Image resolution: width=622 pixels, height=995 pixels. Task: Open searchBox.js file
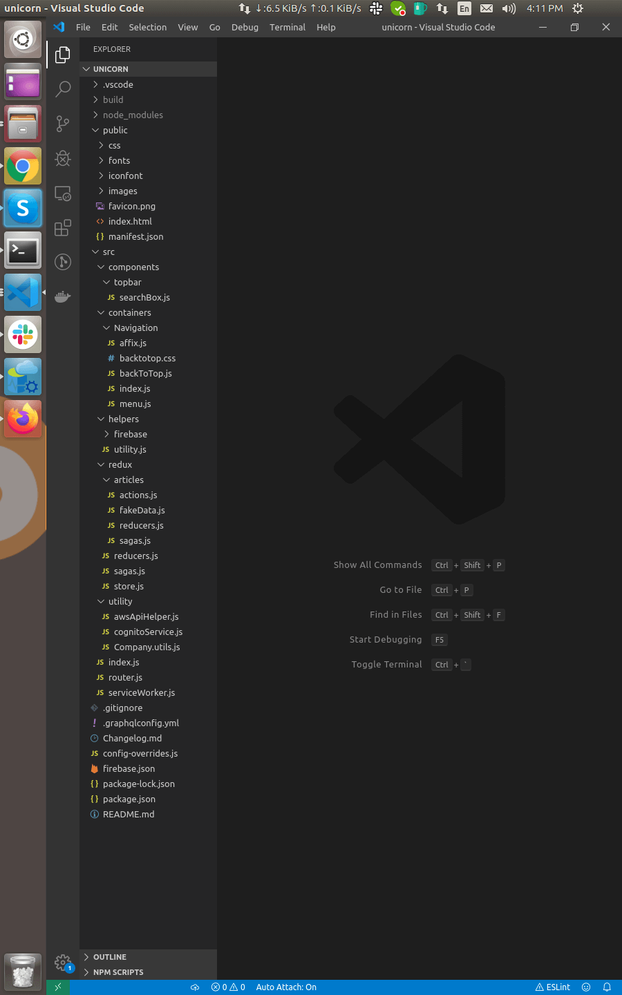(148, 297)
